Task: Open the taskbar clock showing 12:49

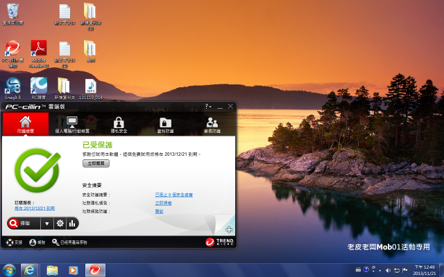Action: 425,270
